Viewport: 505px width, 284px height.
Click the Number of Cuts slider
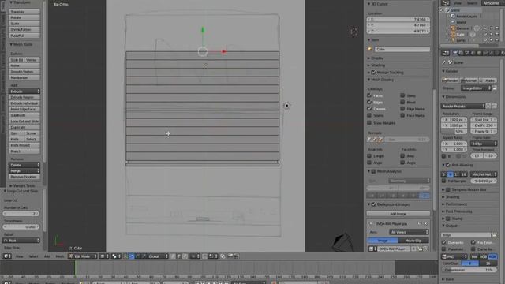pyautogui.click(x=21, y=214)
